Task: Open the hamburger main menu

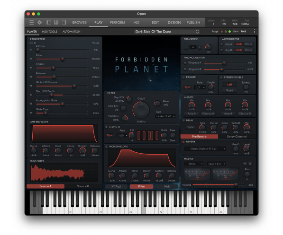Action: click(x=31, y=23)
